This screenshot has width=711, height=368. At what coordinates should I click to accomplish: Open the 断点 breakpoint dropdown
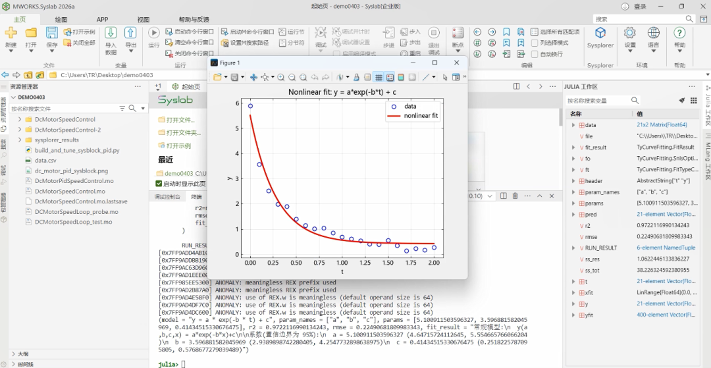458,51
